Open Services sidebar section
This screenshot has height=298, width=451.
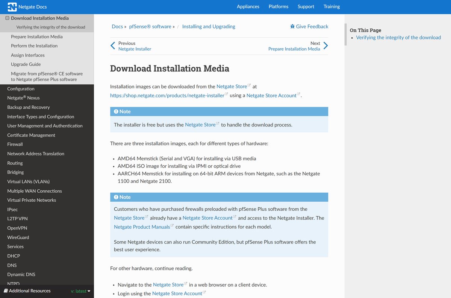pyautogui.click(x=15, y=246)
